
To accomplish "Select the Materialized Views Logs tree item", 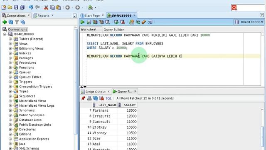I will pos(37,105).
